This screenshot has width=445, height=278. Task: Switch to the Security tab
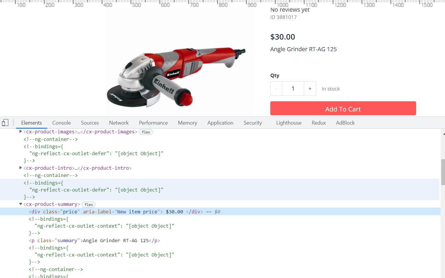[253, 123]
